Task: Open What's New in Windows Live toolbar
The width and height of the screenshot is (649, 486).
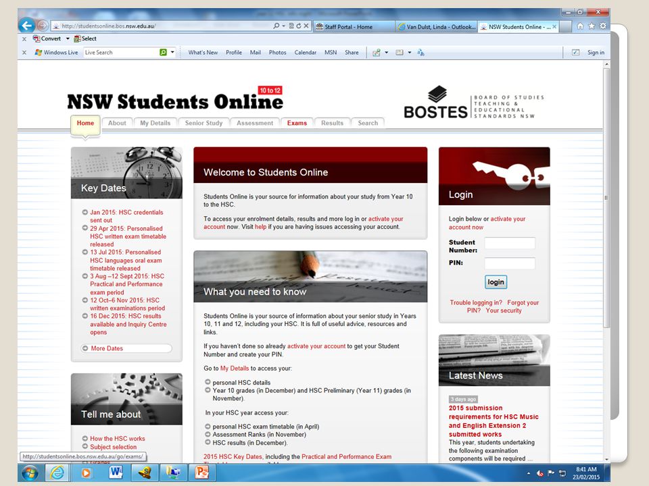Action: [203, 53]
